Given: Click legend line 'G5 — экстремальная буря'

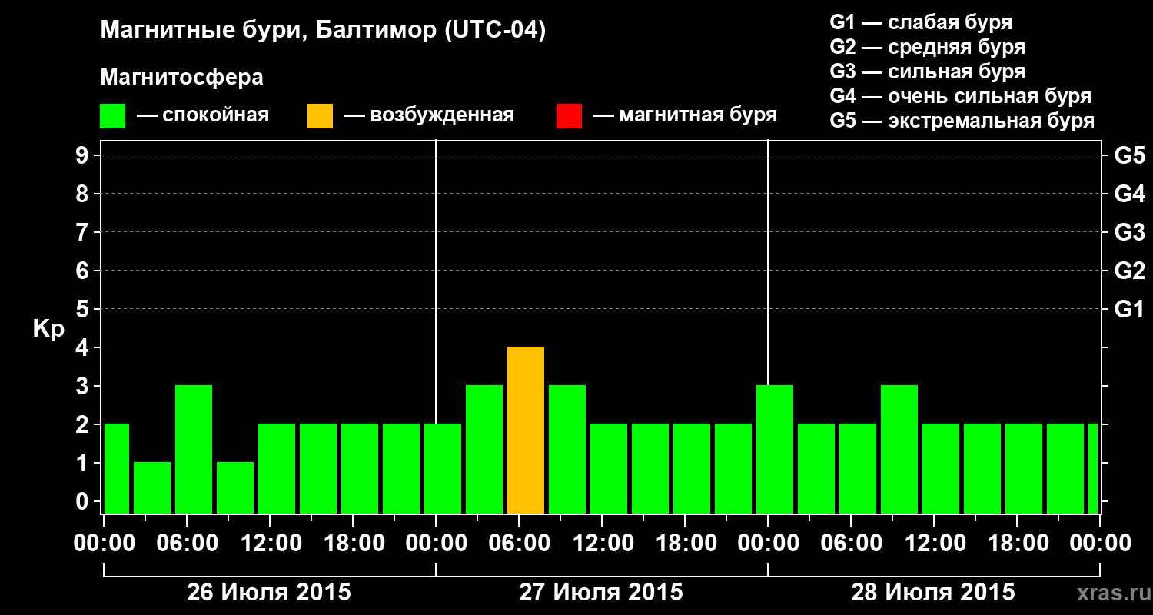Looking at the screenshot, I should 962,121.
